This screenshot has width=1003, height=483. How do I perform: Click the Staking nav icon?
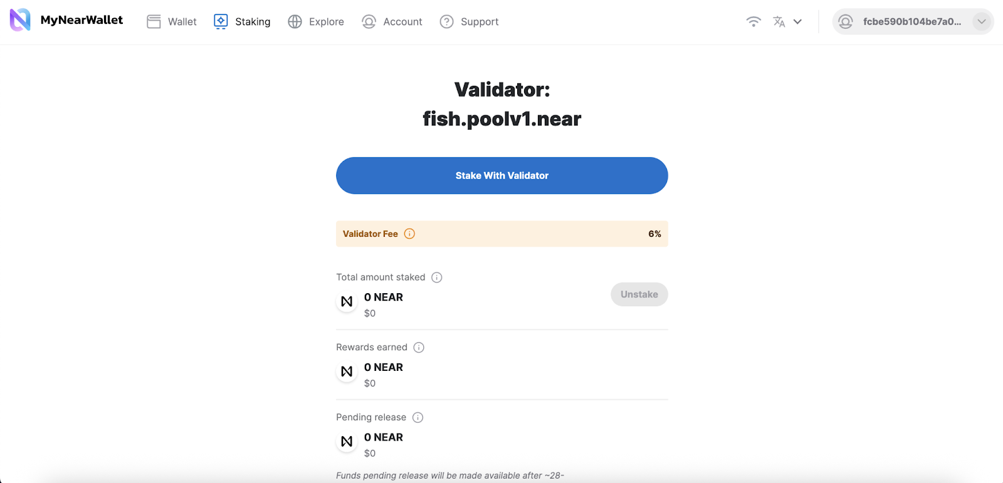(221, 21)
